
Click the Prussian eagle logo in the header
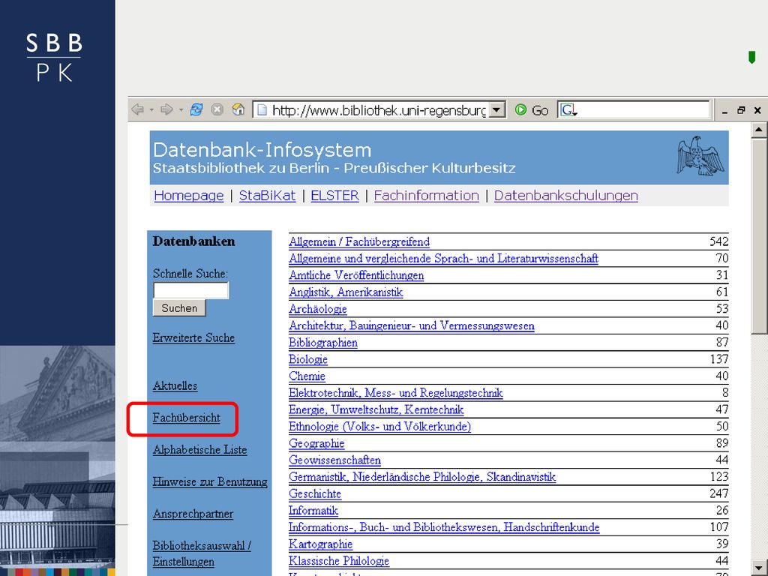700,156
